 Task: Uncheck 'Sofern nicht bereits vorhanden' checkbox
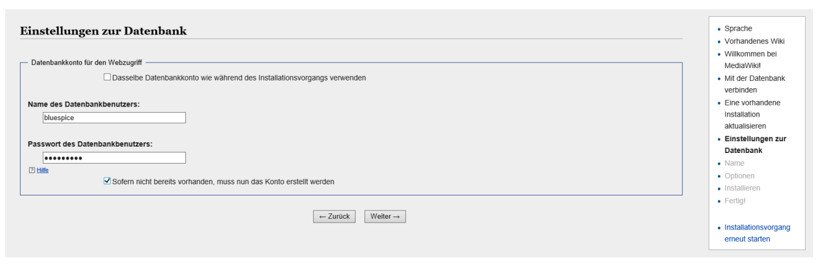pos(107,181)
